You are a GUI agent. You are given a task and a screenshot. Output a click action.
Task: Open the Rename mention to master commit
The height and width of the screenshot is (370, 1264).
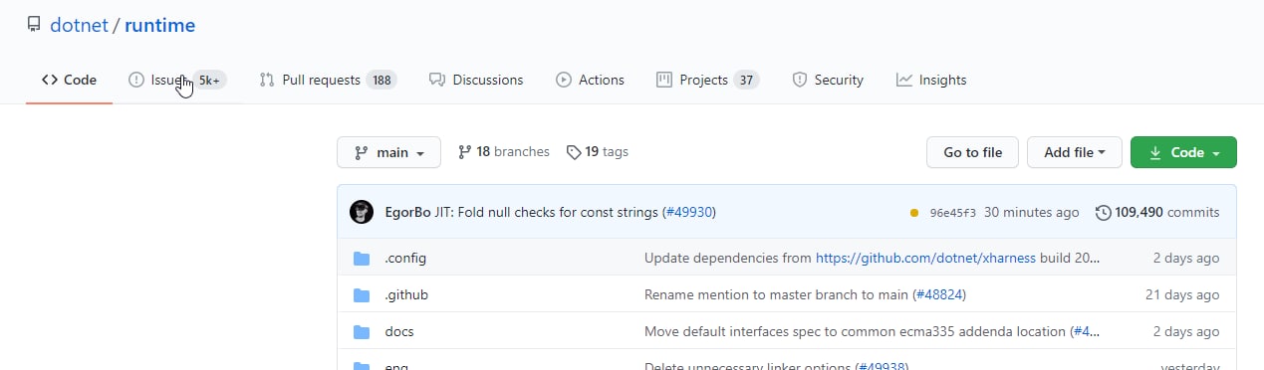tap(776, 294)
